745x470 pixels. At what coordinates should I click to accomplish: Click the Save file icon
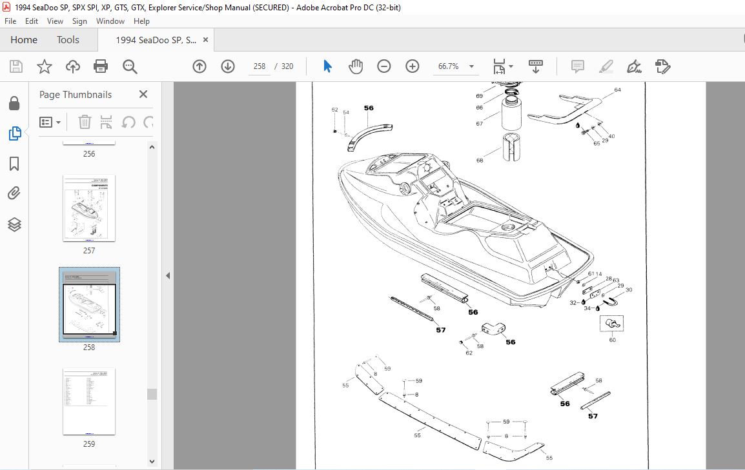point(16,66)
